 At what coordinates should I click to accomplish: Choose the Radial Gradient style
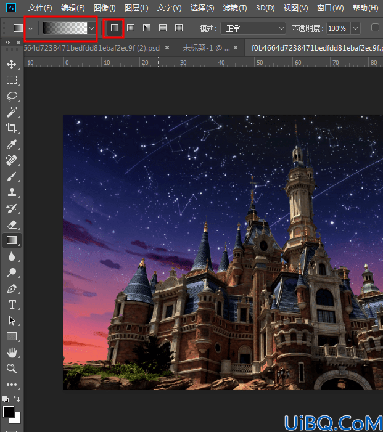tap(131, 28)
